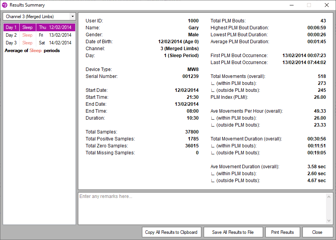Click the Results Summary application icon
This screenshot has width=336, height=240.
[x=4, y=5]
